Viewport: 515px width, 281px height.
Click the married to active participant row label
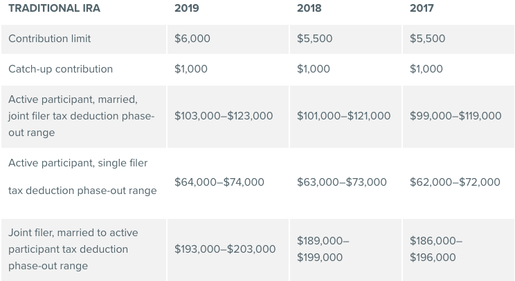[x=73, y=249]
